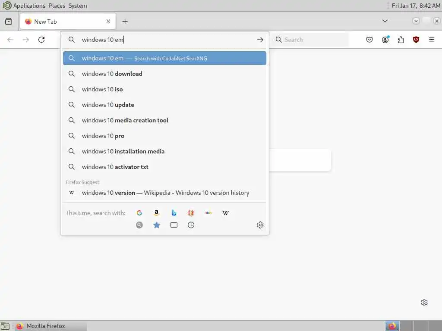Select suggestion windows 10 activator txt
The height and width of the screenshot is (331, 442).
tap(164, 167)
